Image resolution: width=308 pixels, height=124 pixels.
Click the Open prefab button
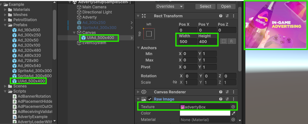click(x=226, y=6)
